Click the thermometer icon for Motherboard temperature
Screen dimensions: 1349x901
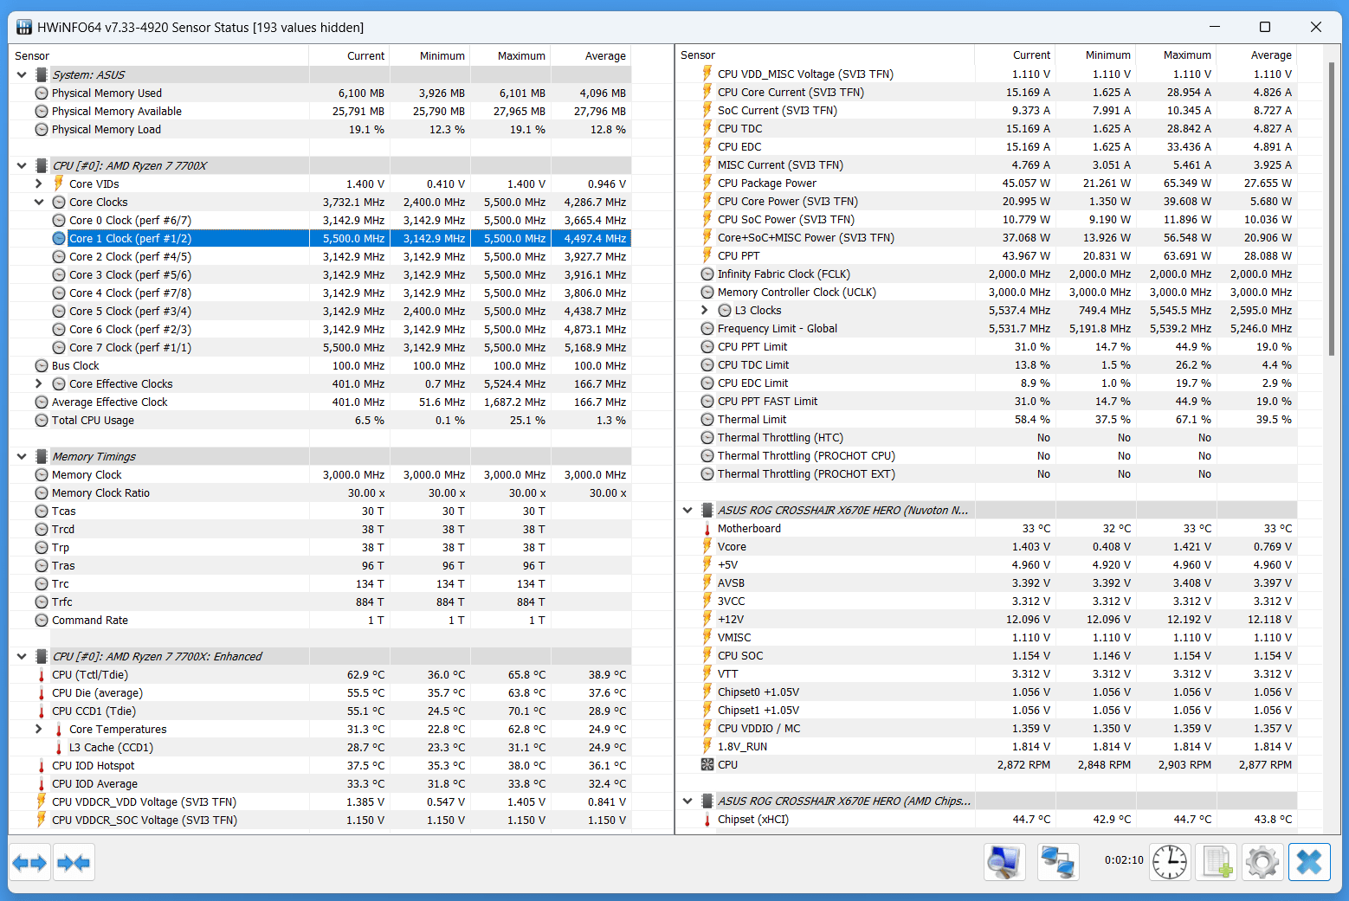coord(707,528)
